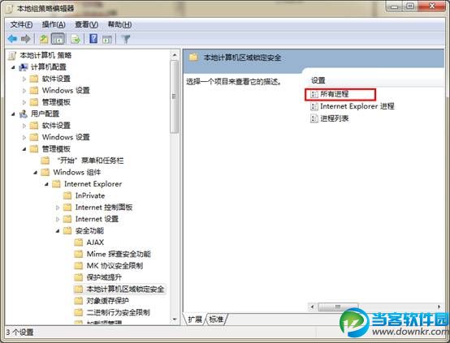The image size is (450, 343).
Task: Switch to the 标准 tab
Action: click(216, 319)
